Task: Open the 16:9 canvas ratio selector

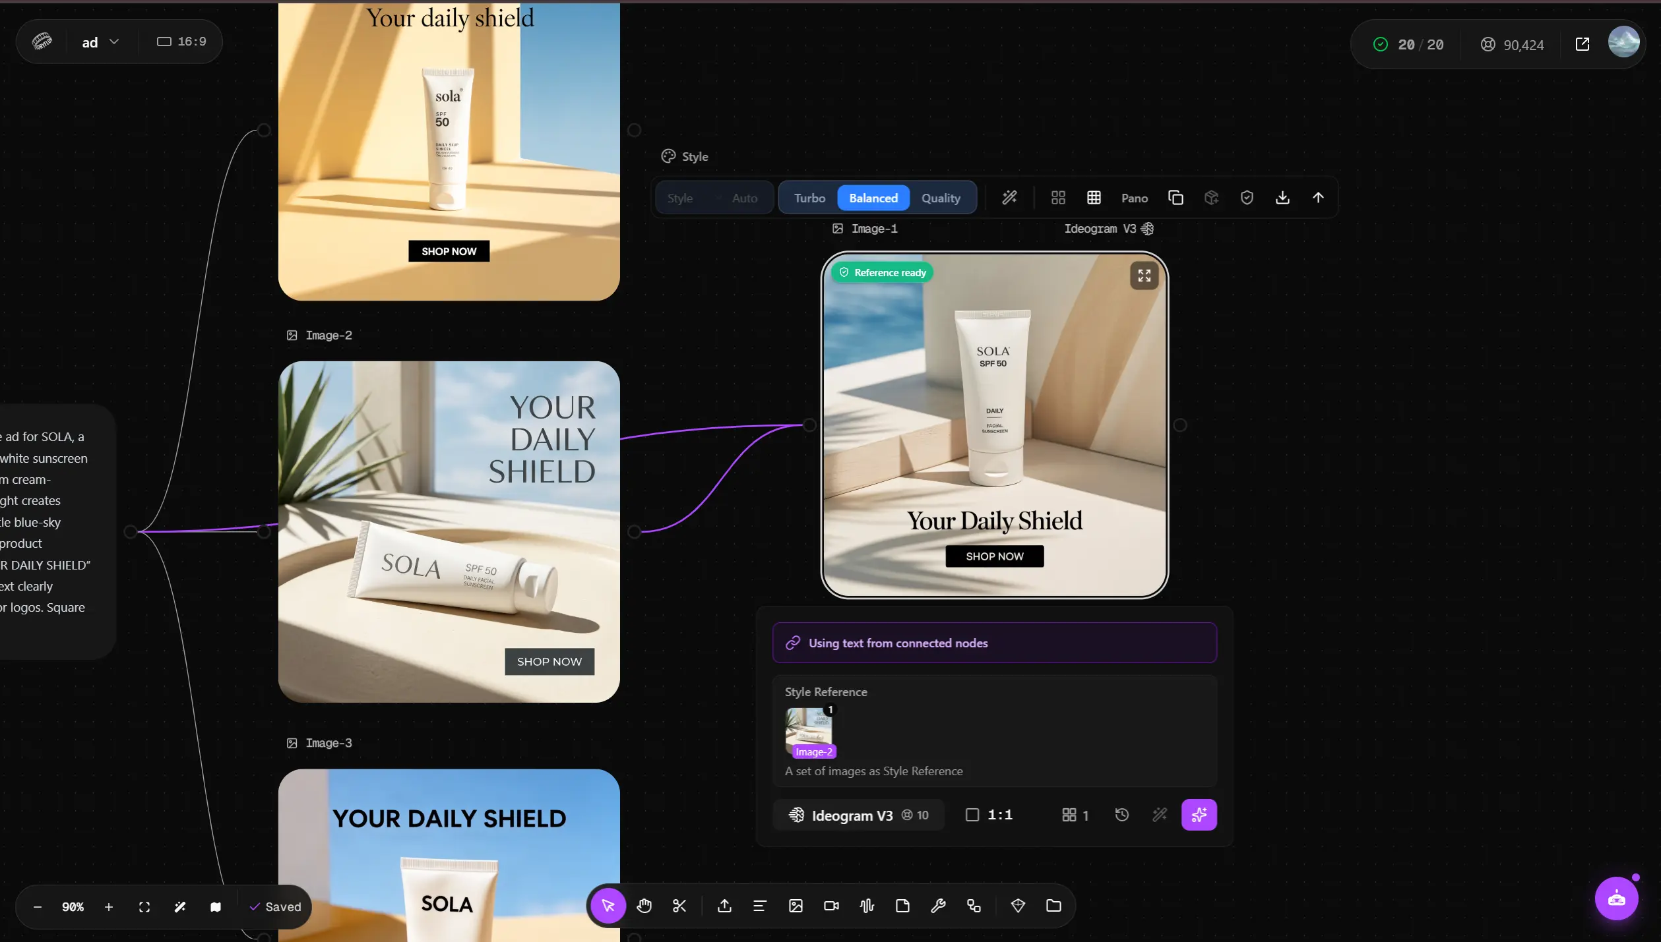Action: click(x=181, y=42)
